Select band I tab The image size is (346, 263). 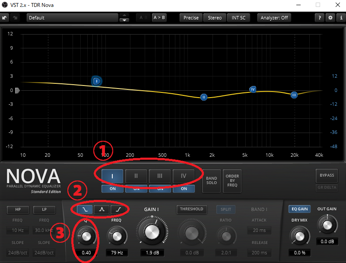pyautogui.click(x=112, y=176)
